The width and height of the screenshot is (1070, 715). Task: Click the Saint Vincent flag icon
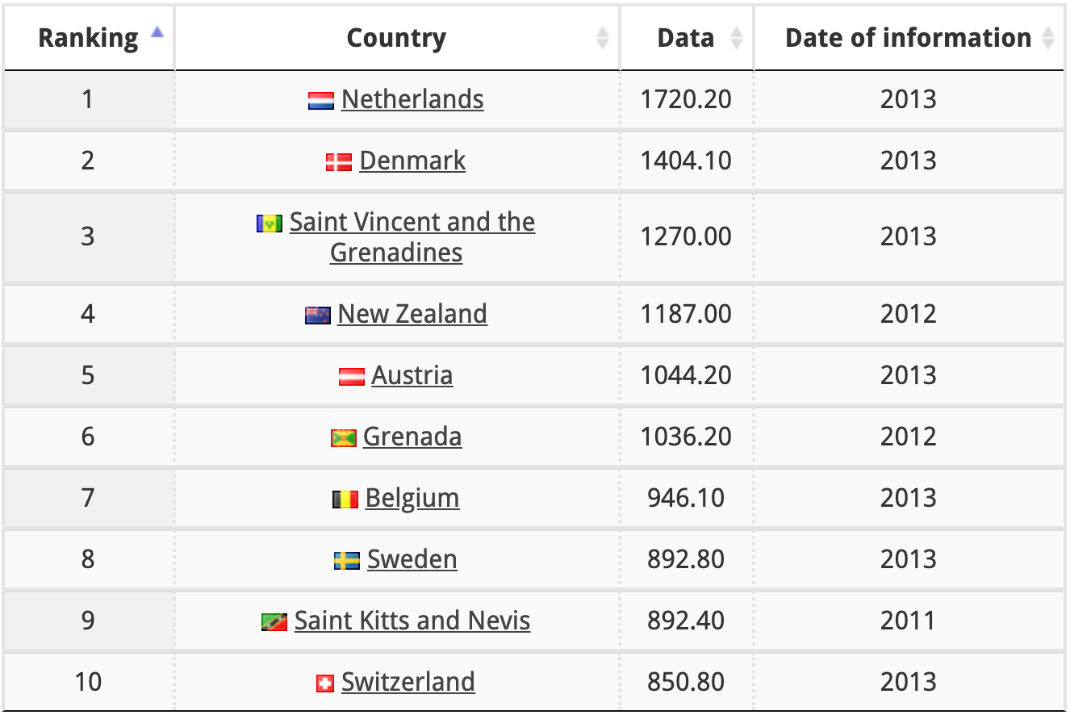coord(270,223)
